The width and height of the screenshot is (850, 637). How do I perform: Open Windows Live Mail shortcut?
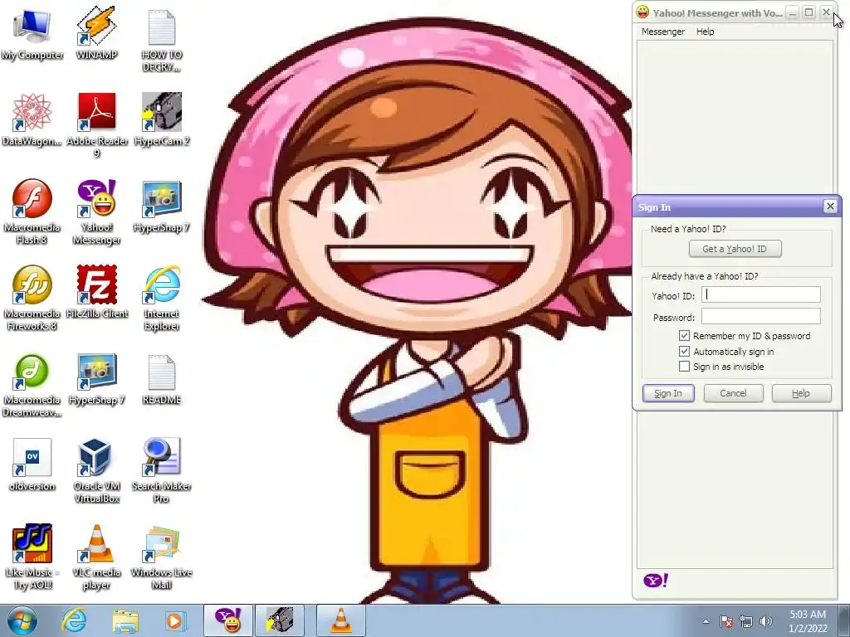point(162,557)
